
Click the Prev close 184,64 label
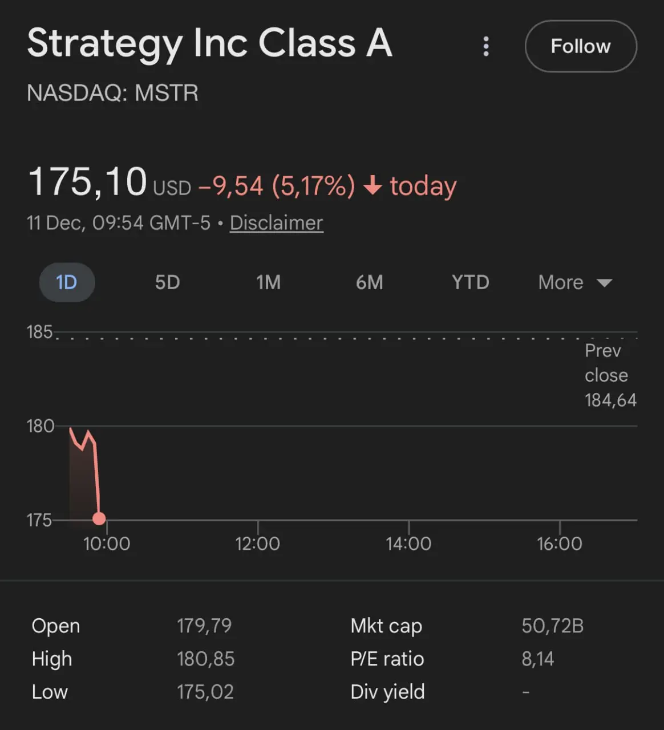coord(610,375)
